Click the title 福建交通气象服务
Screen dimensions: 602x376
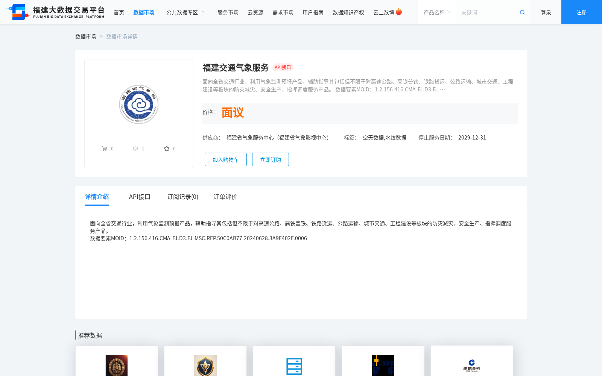click(x=236, y=68)
